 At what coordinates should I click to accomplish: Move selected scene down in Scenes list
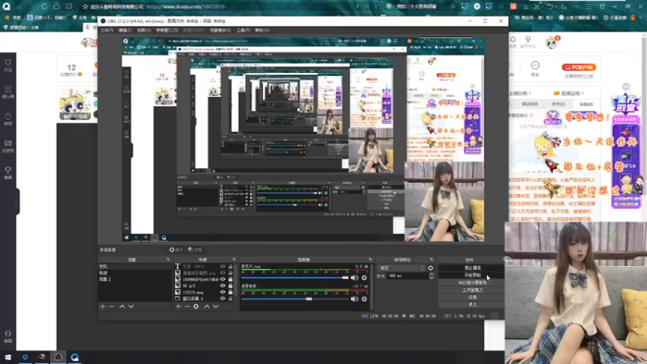[x=131, y=307]
